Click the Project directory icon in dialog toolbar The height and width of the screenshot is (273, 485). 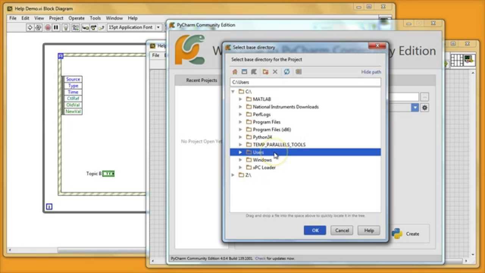pos(254,72)
